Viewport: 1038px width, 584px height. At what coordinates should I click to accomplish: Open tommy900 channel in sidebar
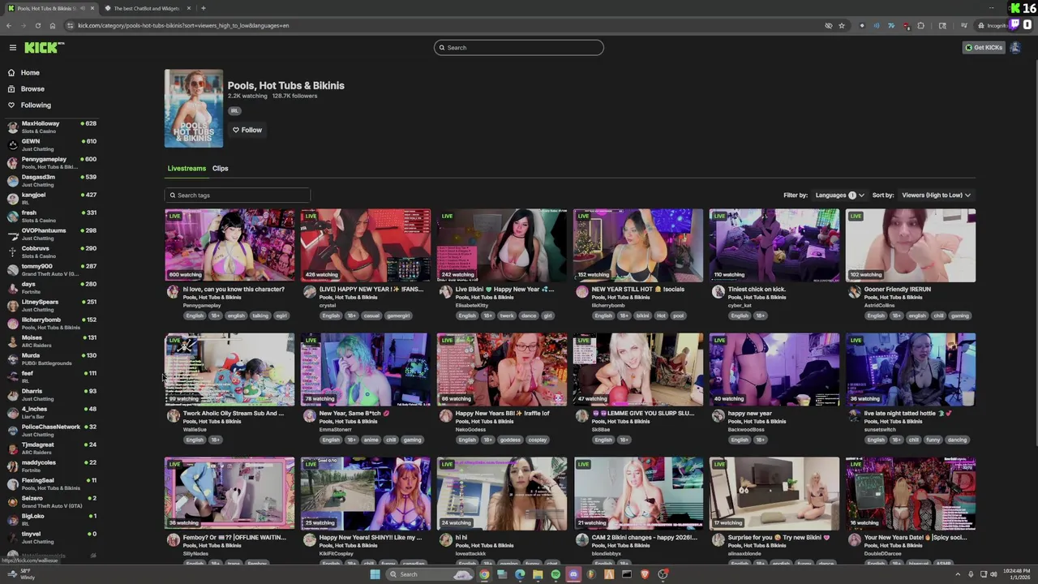point(50,269)
